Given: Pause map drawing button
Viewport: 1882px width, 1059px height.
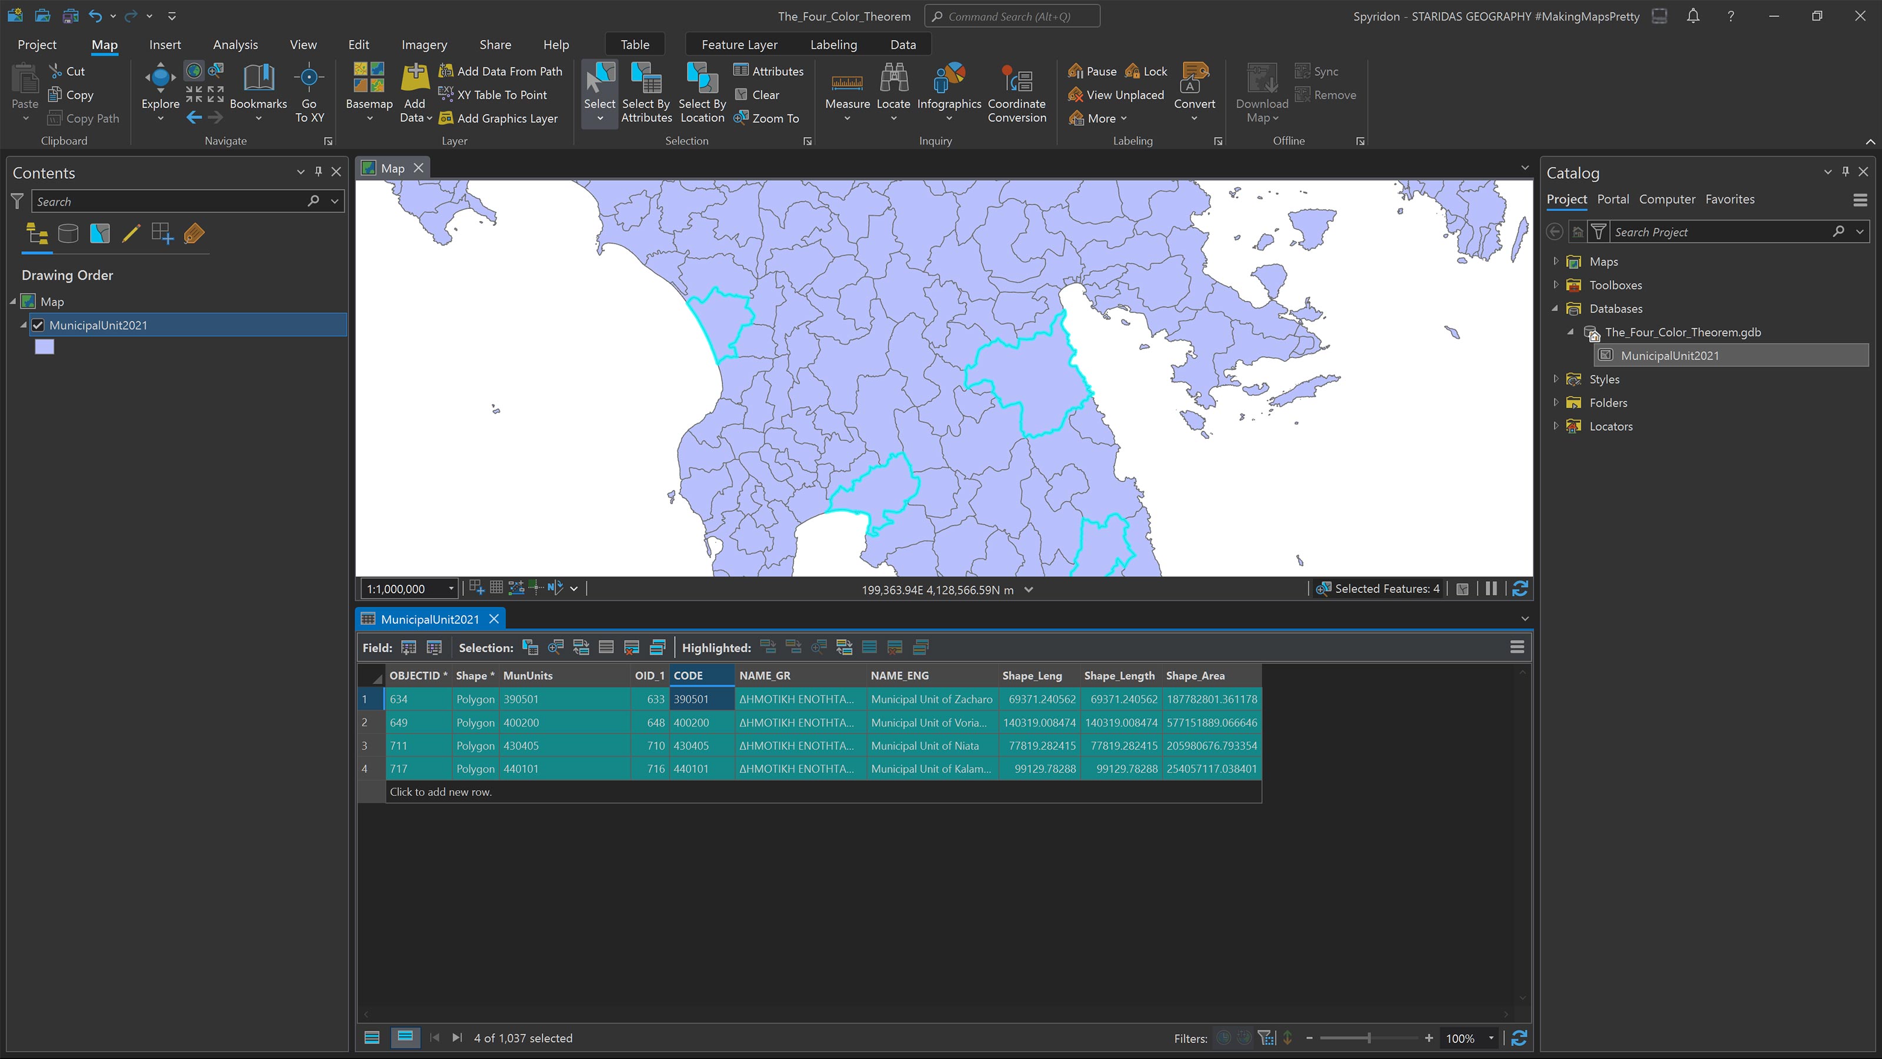Looking at the screenshot, I should 1491,589.
